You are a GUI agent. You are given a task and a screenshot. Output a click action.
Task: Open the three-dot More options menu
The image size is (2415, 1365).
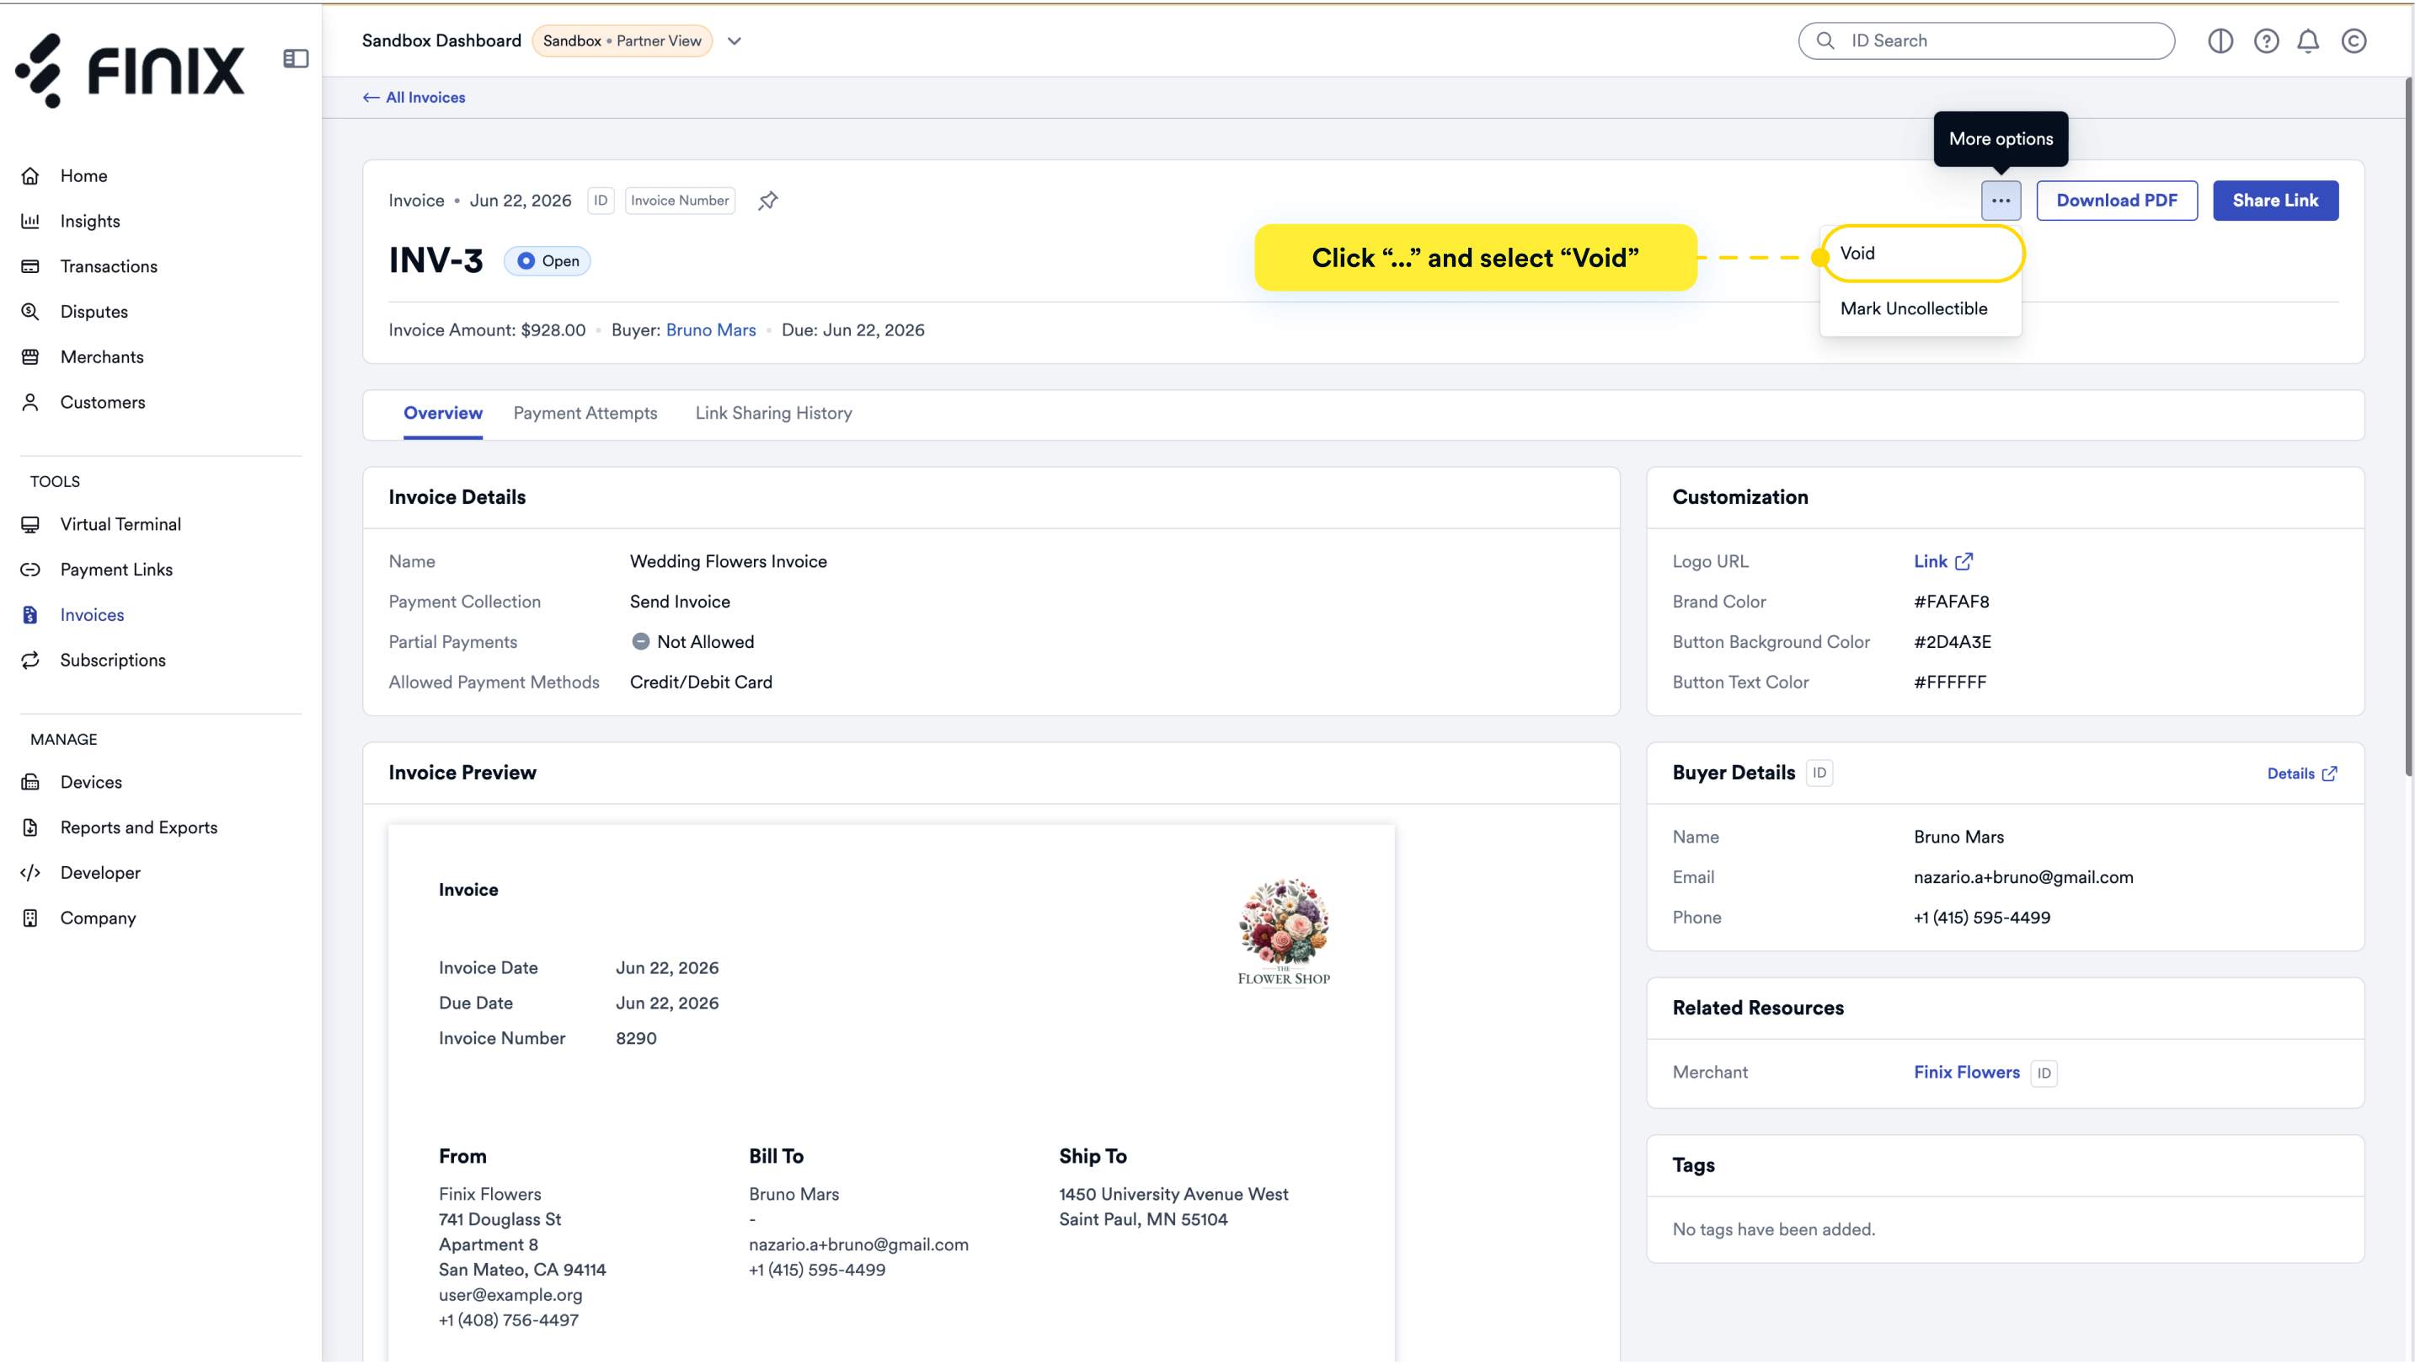[x=2001, y=201]
